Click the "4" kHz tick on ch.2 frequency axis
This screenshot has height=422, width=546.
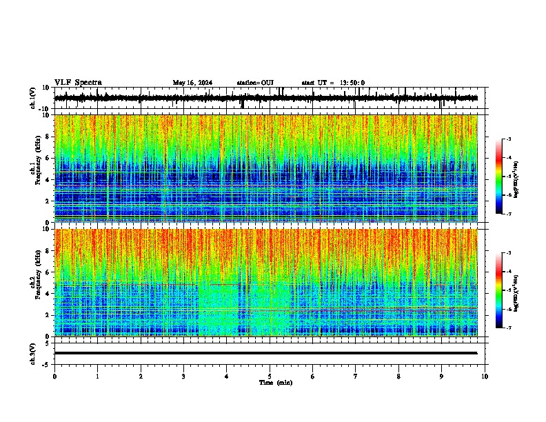(x=48, y=294)
